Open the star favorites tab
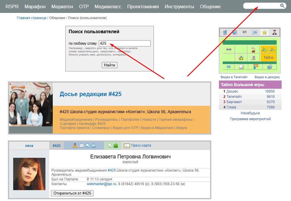Viewport: 291px width, 201px height. coord(265,32)
